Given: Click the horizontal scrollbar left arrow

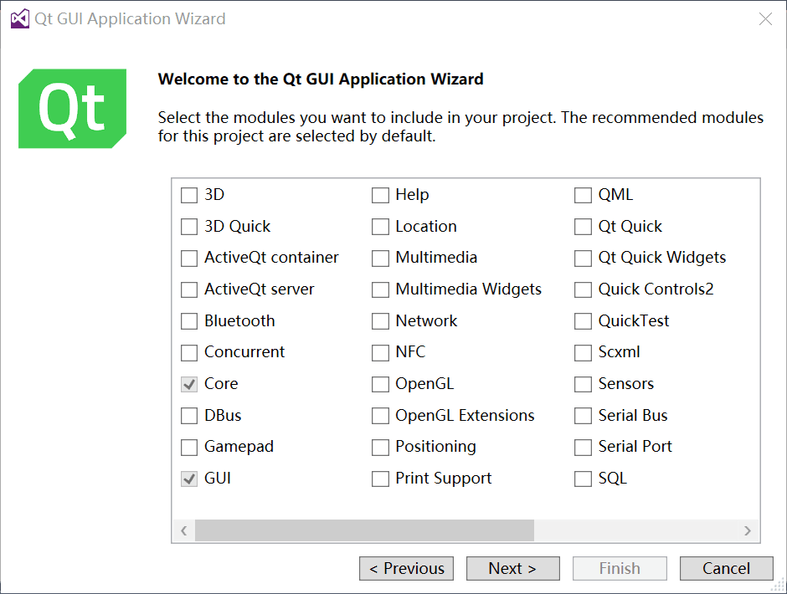Looking at the screenshot, I should pos(183,530).
